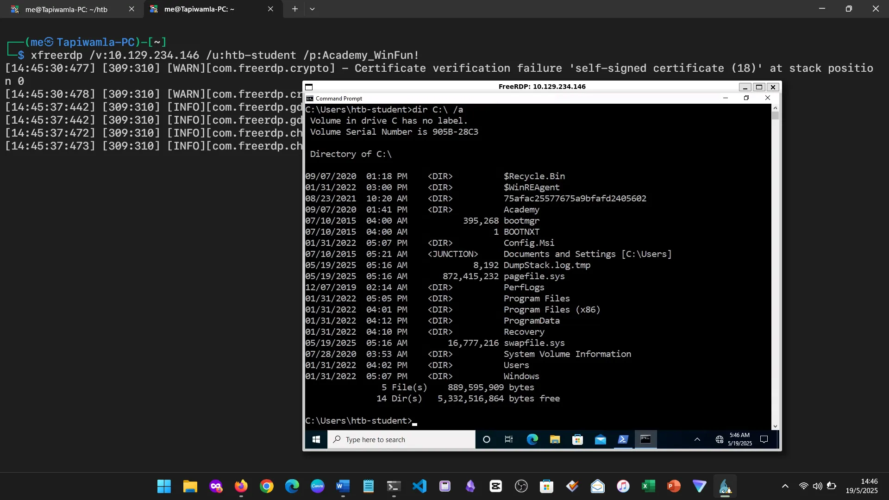The image size is (889, 500).
Task: Open Visual Studio Code from host taskbar
Action: (x=419, y=486)
